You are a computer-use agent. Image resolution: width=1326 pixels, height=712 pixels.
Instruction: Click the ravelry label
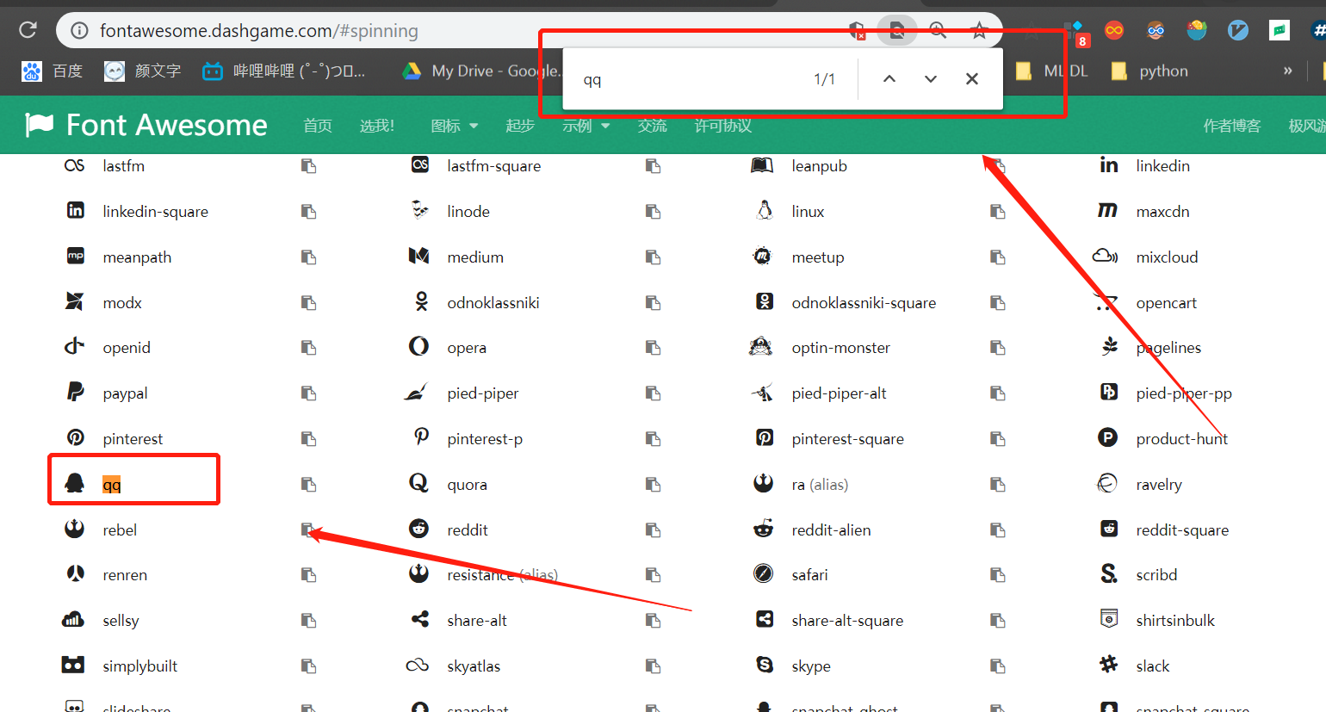tap(1159, 485)
